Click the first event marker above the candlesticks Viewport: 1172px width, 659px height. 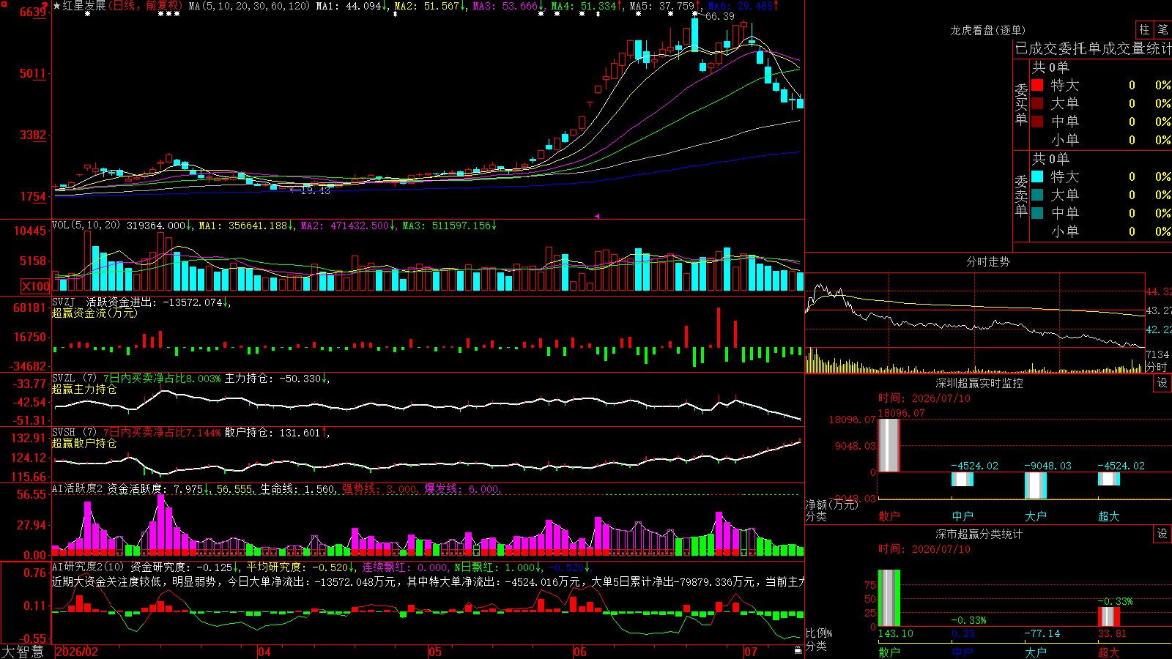click(88, 14)
